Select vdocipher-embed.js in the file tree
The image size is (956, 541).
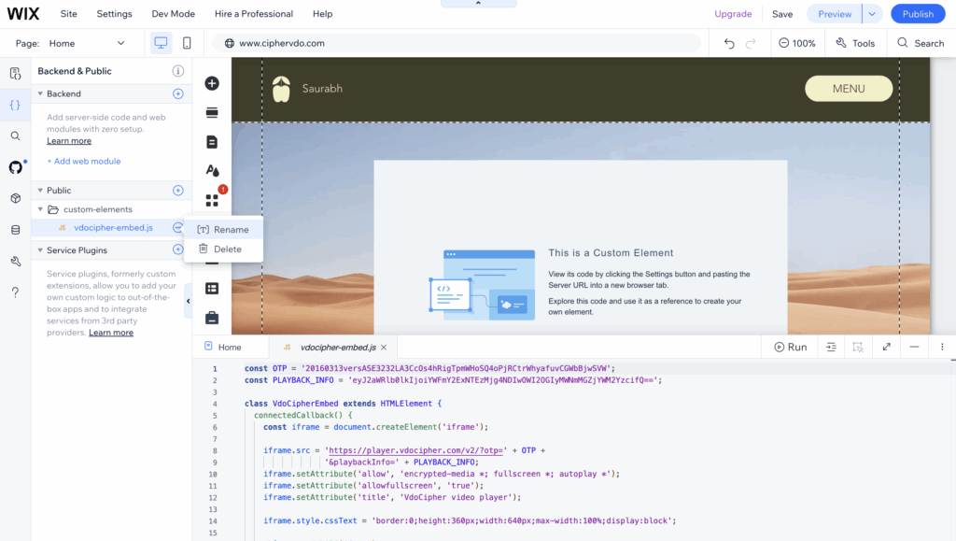[113, 227]
